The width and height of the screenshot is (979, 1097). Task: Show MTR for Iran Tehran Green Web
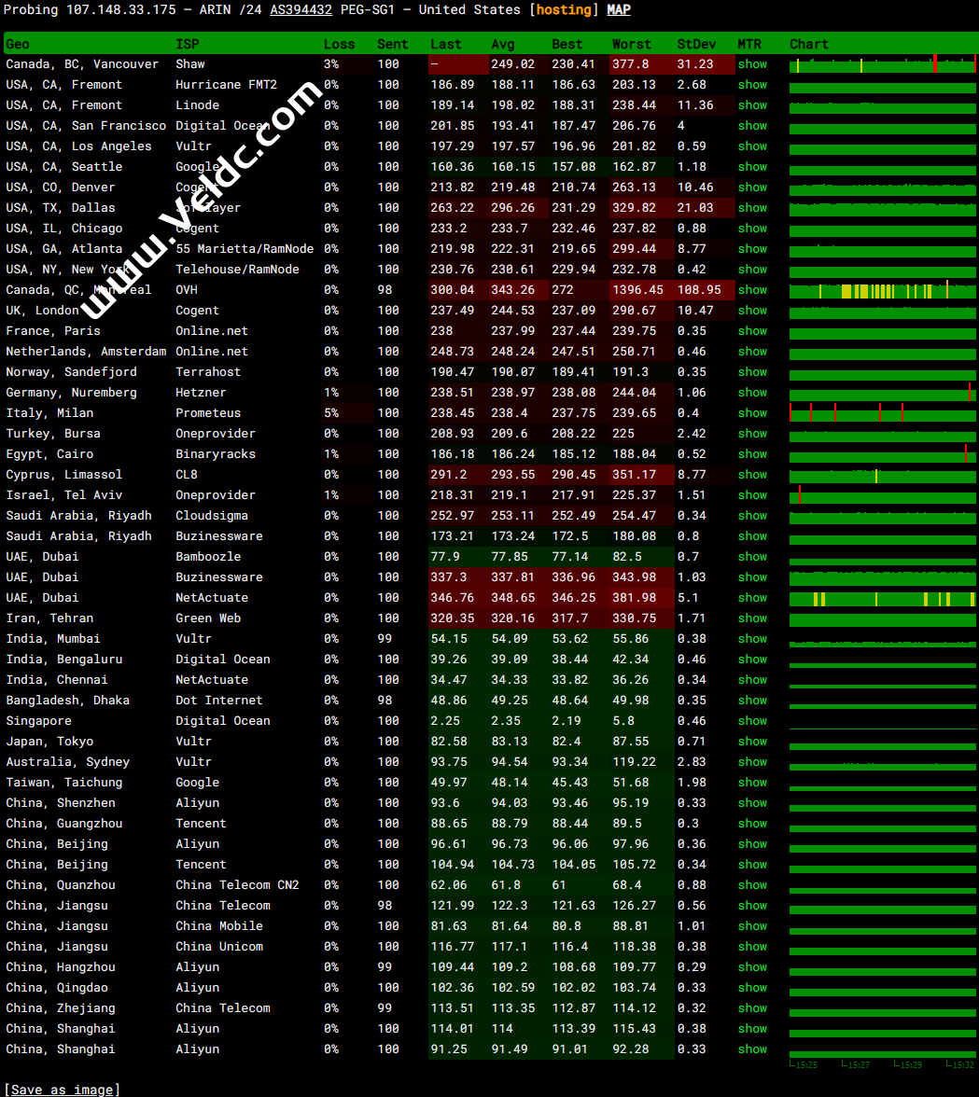tap(752, 618)
